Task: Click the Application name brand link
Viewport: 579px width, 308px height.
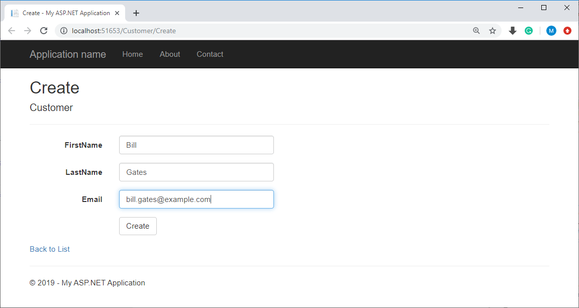Action: pos(67,54)
